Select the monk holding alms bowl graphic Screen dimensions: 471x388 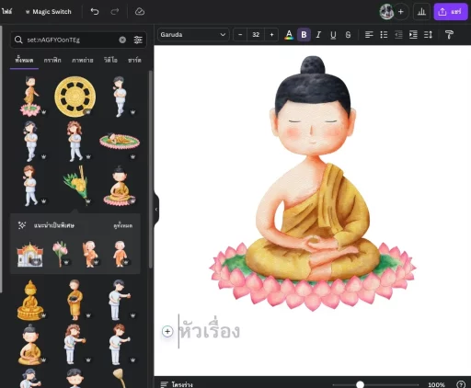click(x=75, y=300)
